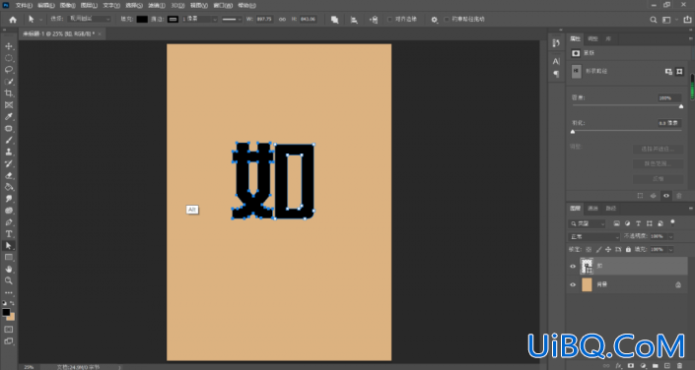Select the Eyedropper tool
Screen dimensions: 695x370
click(x=9, y=117)
